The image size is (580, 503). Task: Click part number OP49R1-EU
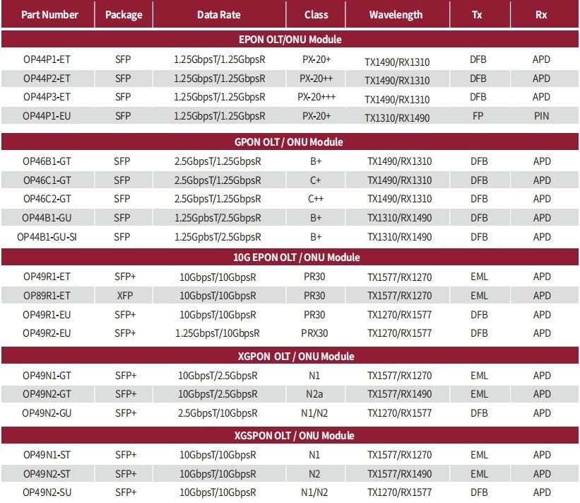[47, 315]
